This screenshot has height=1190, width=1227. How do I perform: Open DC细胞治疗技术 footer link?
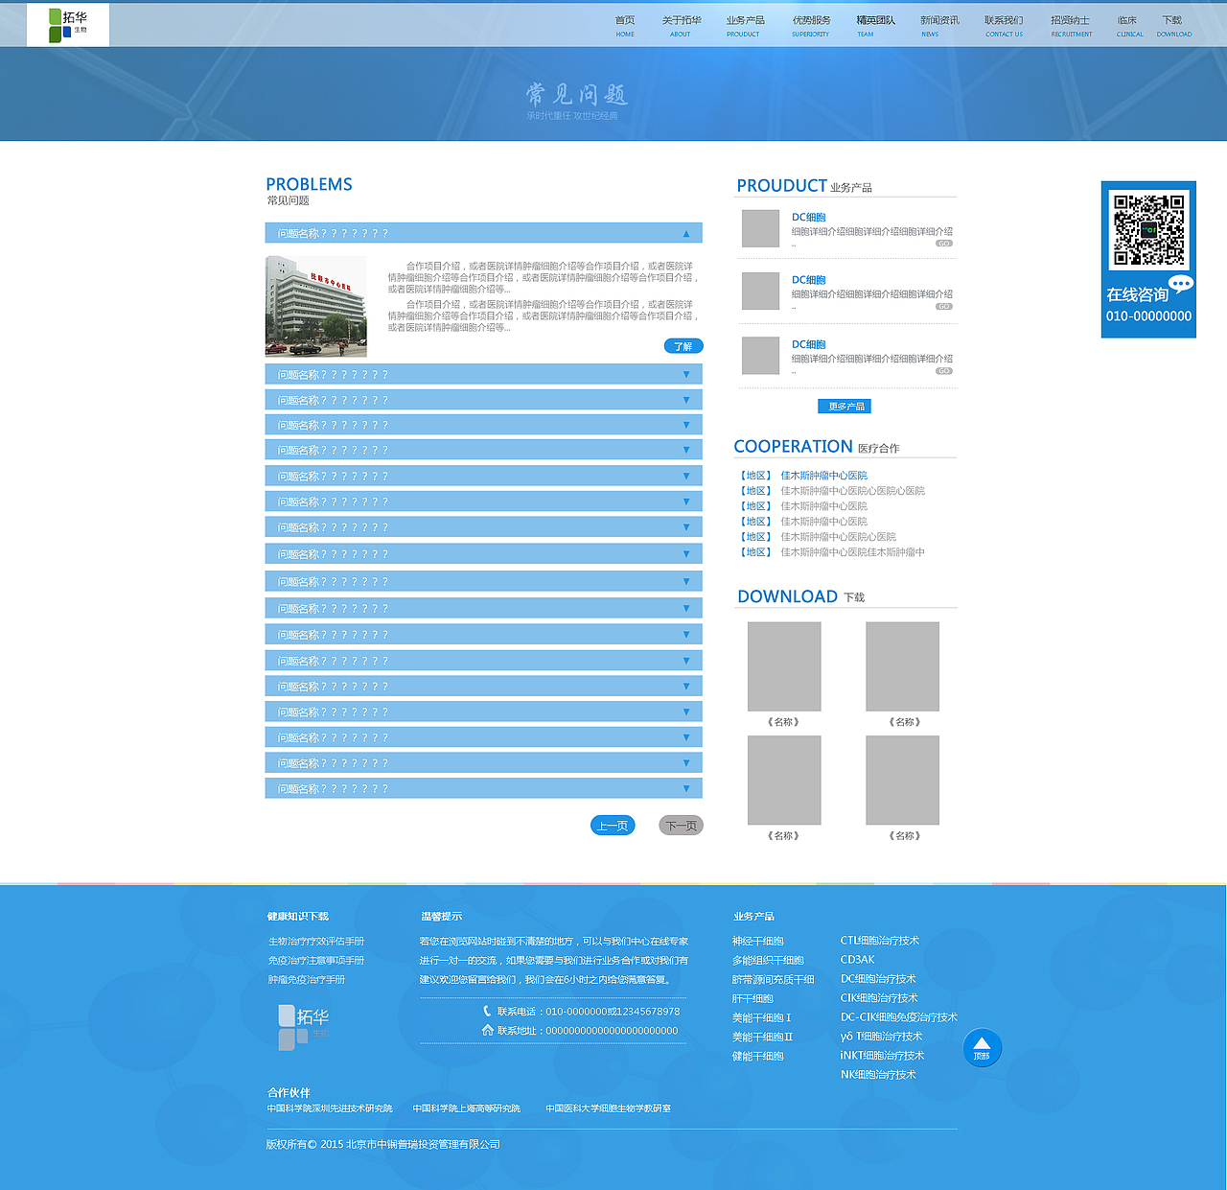878,979
